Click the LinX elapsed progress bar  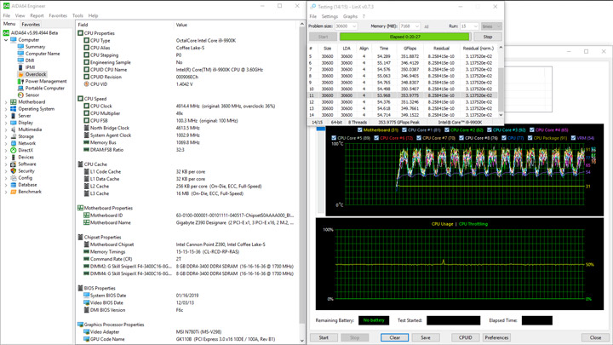click(x=405, y=37)
